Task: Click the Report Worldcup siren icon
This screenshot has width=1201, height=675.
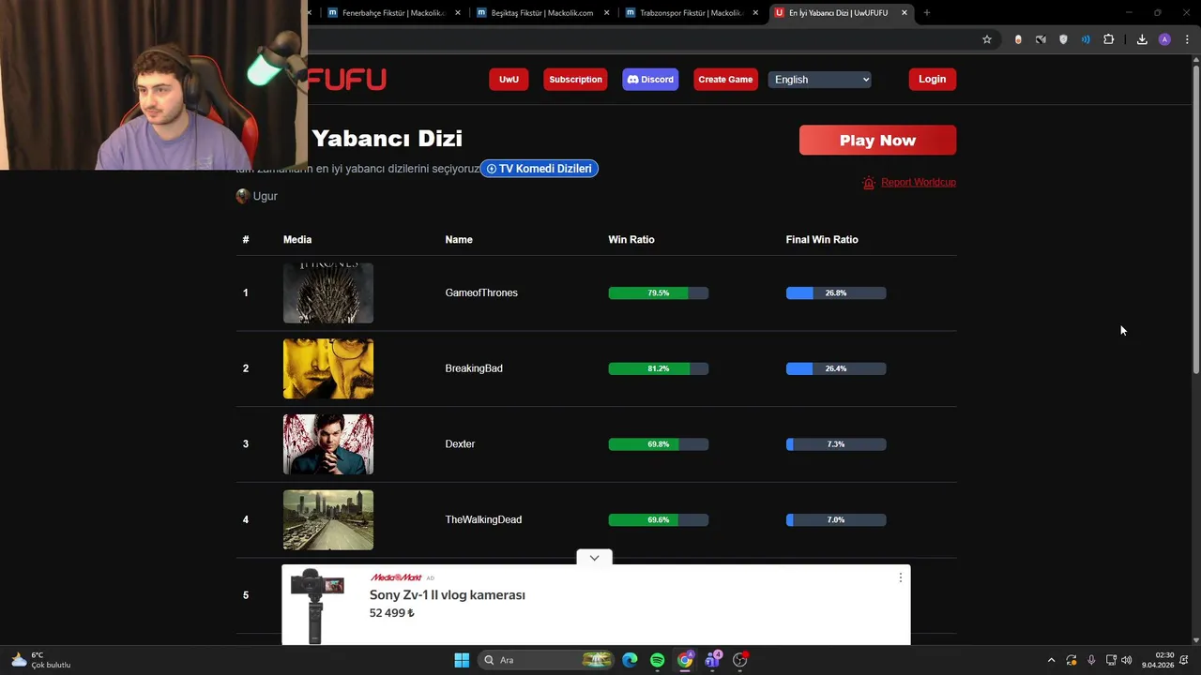Action: (x=869, y=183)
